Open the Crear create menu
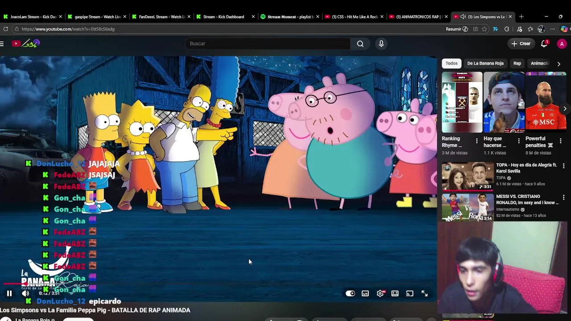Viewport: 571px width, 321px height. tap(521, 44)
